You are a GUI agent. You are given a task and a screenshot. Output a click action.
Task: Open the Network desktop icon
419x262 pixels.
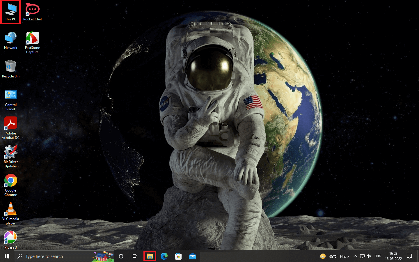10,38
